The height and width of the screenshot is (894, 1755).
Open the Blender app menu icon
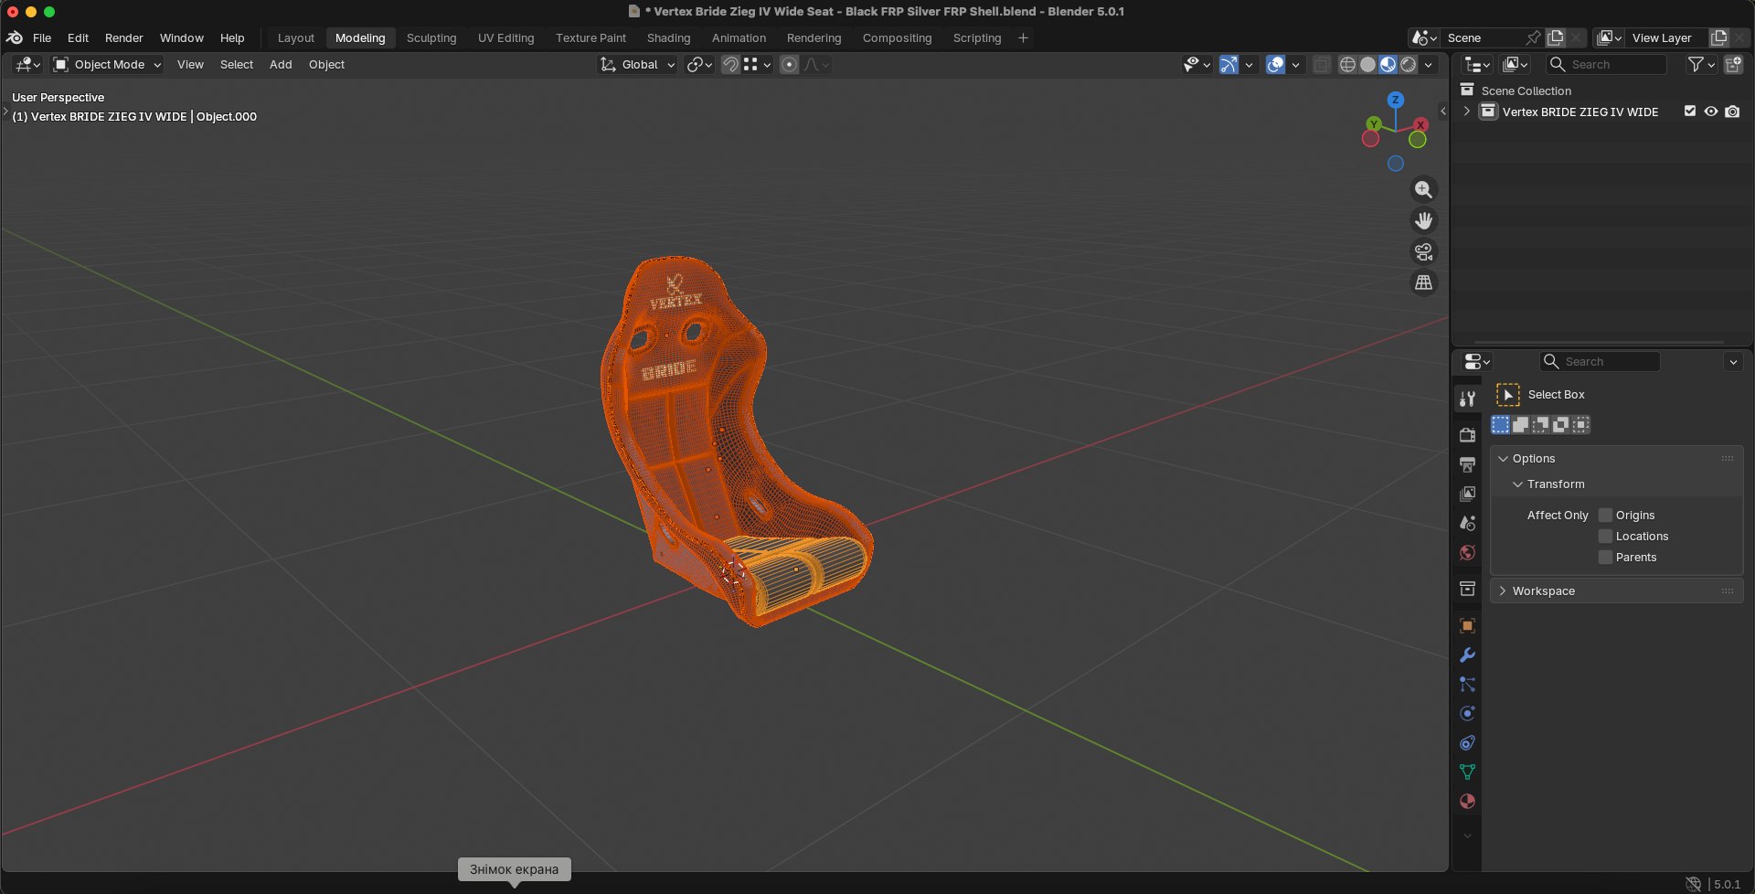click(x=15, y=37)
